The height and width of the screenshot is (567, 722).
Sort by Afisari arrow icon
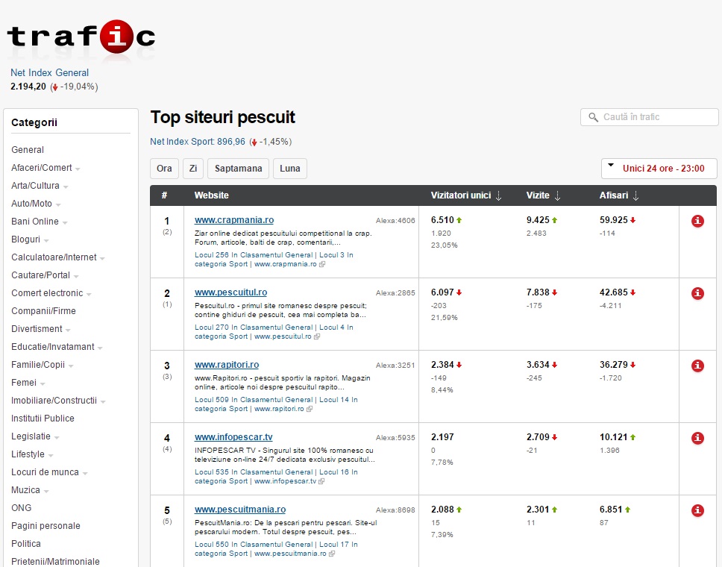[636, 195]
